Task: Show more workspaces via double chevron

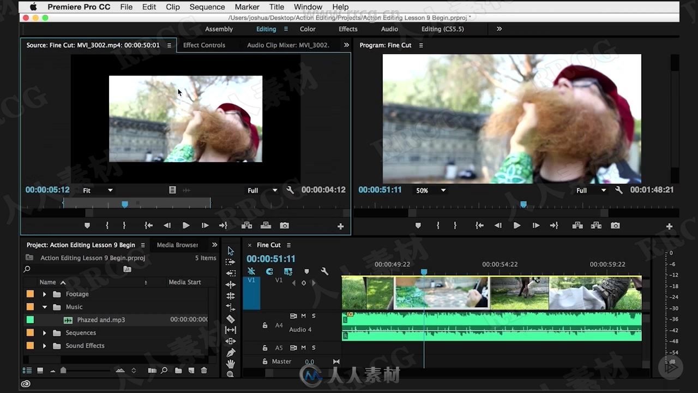Action: tap(499, 29)
